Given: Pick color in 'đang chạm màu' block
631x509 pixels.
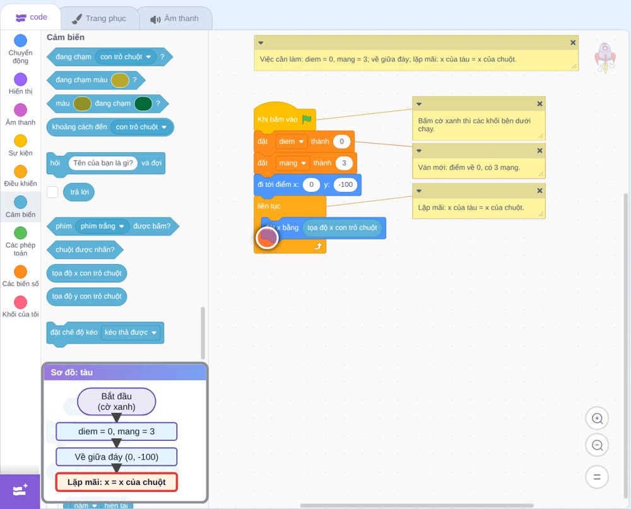Looking at the screenshot, I should pyautogui.click(x=119, y=80).
